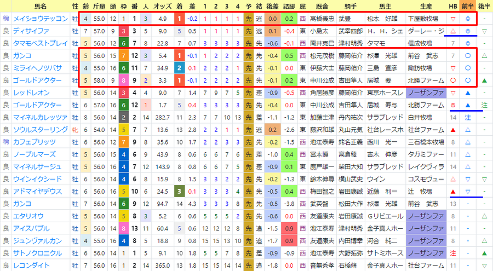
Task: Click breeder 三石橋本牧場 cell
Action: pyautogui.click(x=426, y=142)
